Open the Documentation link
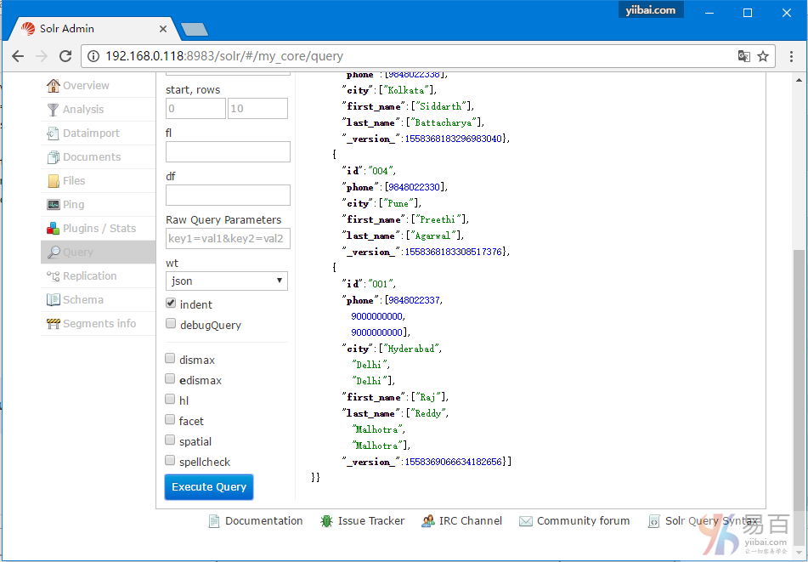 coord(264,520)
